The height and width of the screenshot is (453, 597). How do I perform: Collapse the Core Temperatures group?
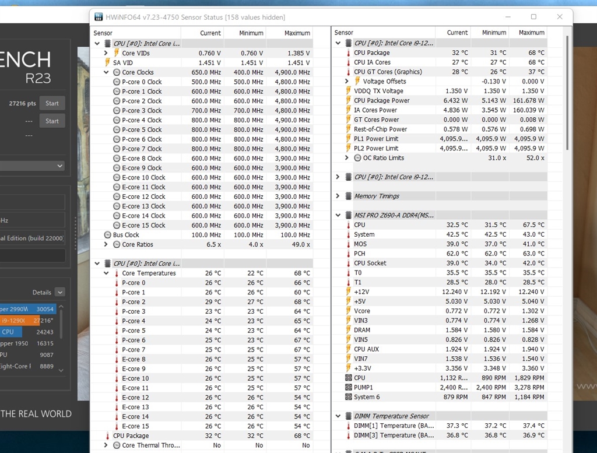click(106, 273)
